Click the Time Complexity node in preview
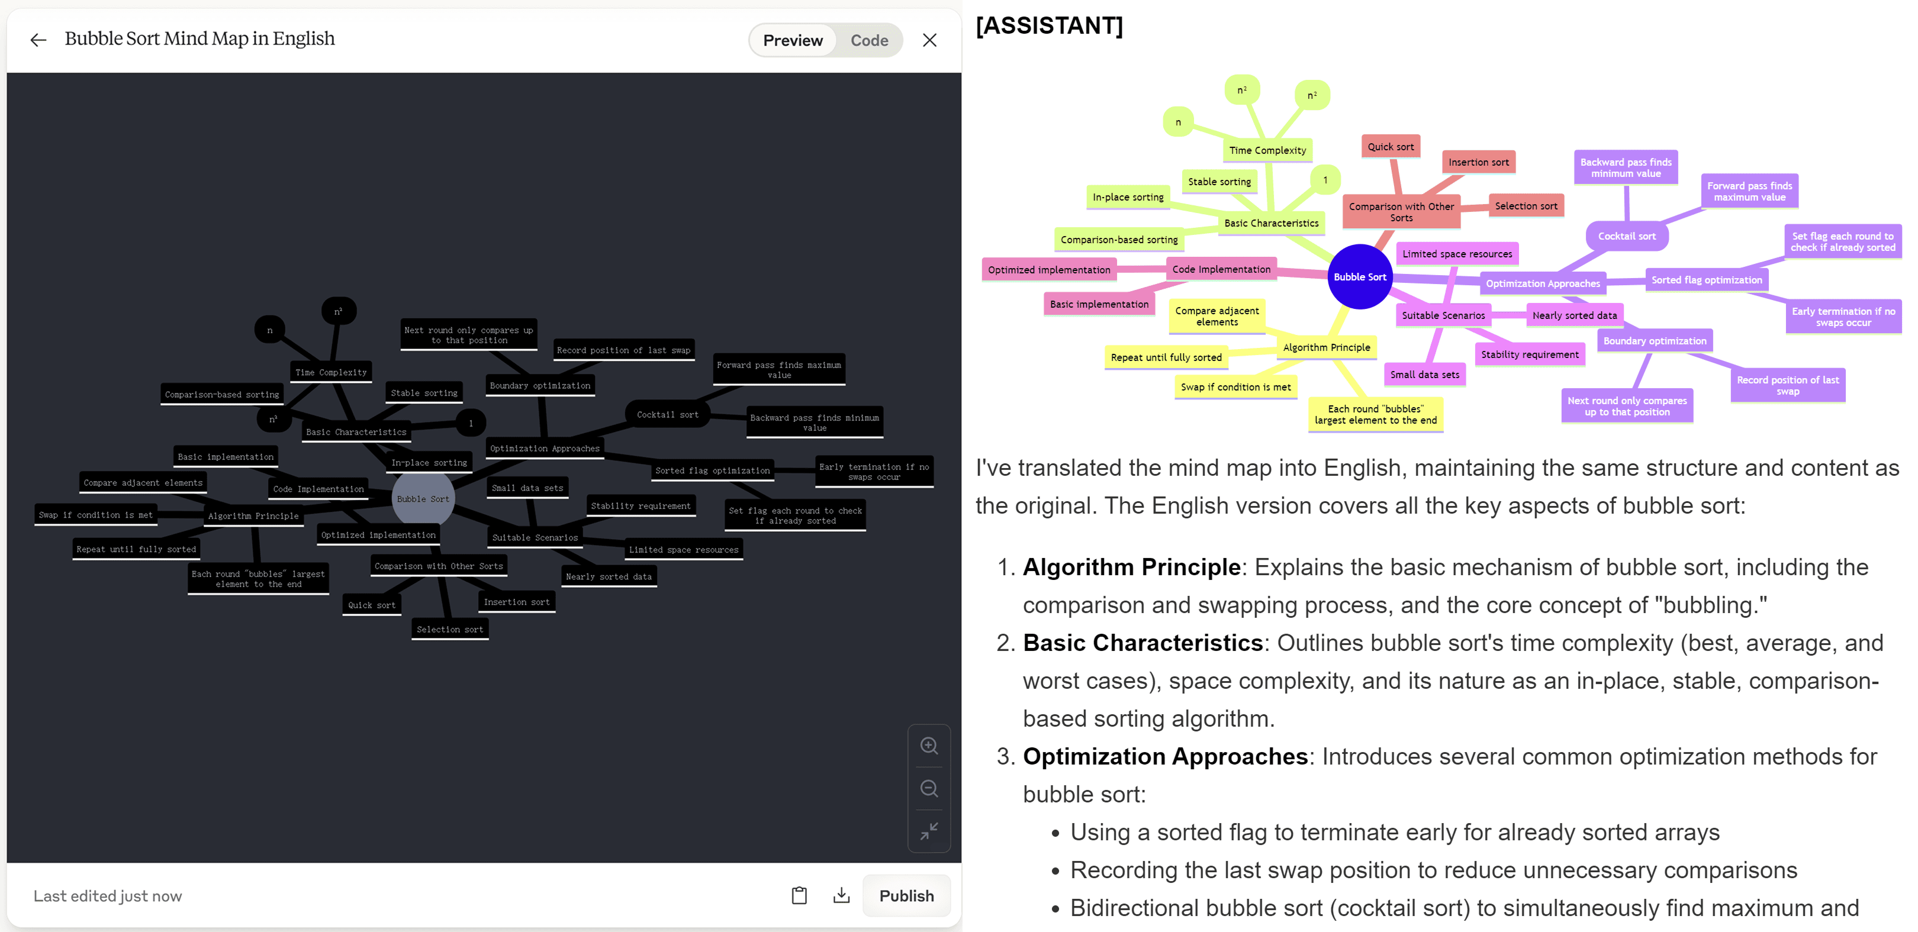The width and height of the screenshot is (1918, 932). (330, 372)
